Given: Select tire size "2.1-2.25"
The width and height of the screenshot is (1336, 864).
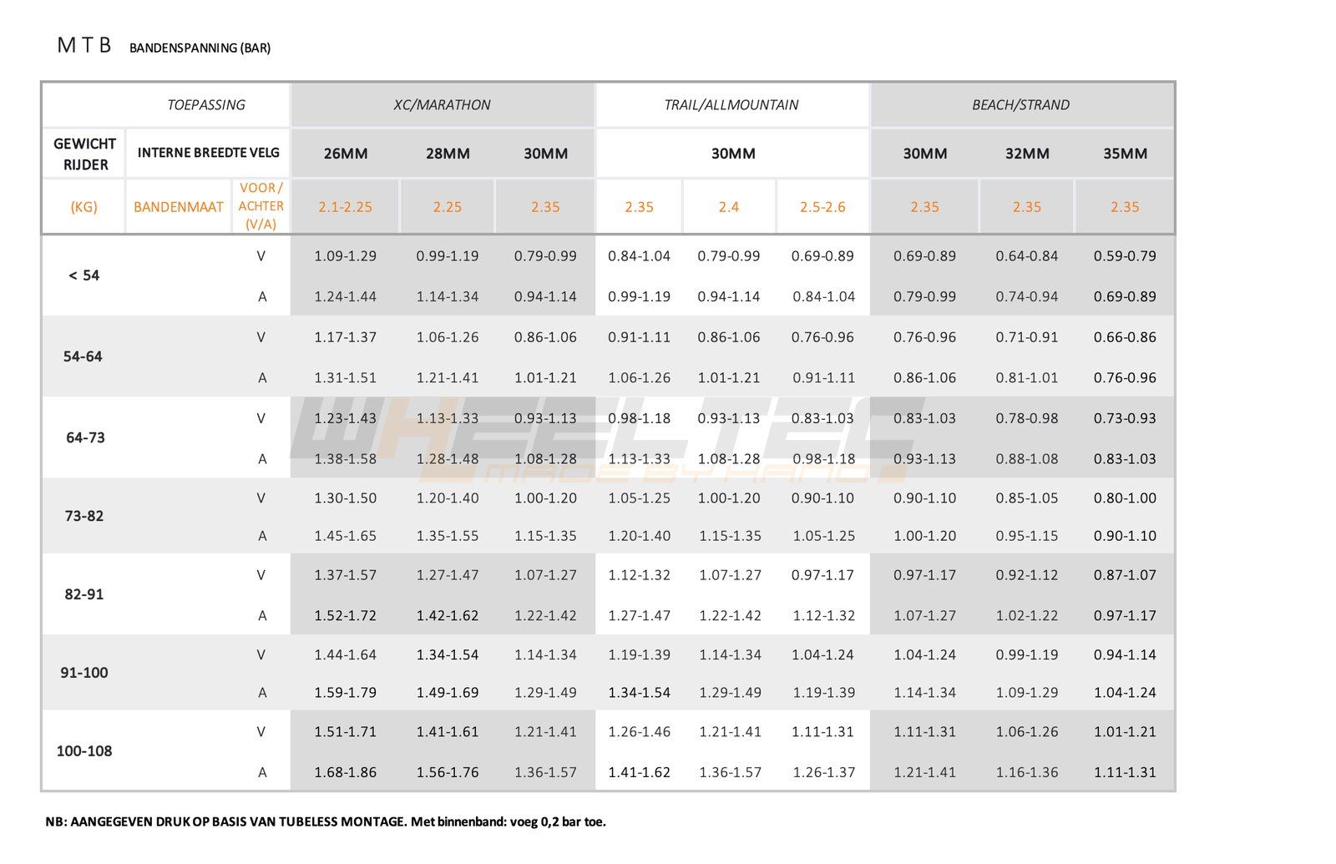Looking at the screenshot, I should click(345, 207).
